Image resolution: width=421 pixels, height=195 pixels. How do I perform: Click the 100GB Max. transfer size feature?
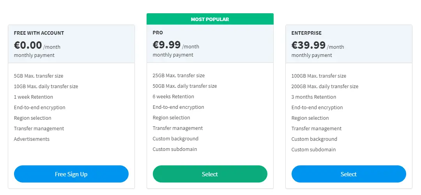(x=319, y=76)
